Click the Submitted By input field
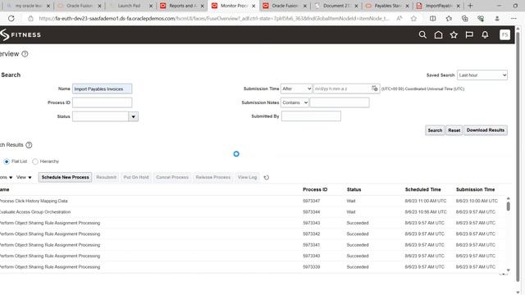Image resolution: width=525 pixels, height=295 pixels. [311, 116]
